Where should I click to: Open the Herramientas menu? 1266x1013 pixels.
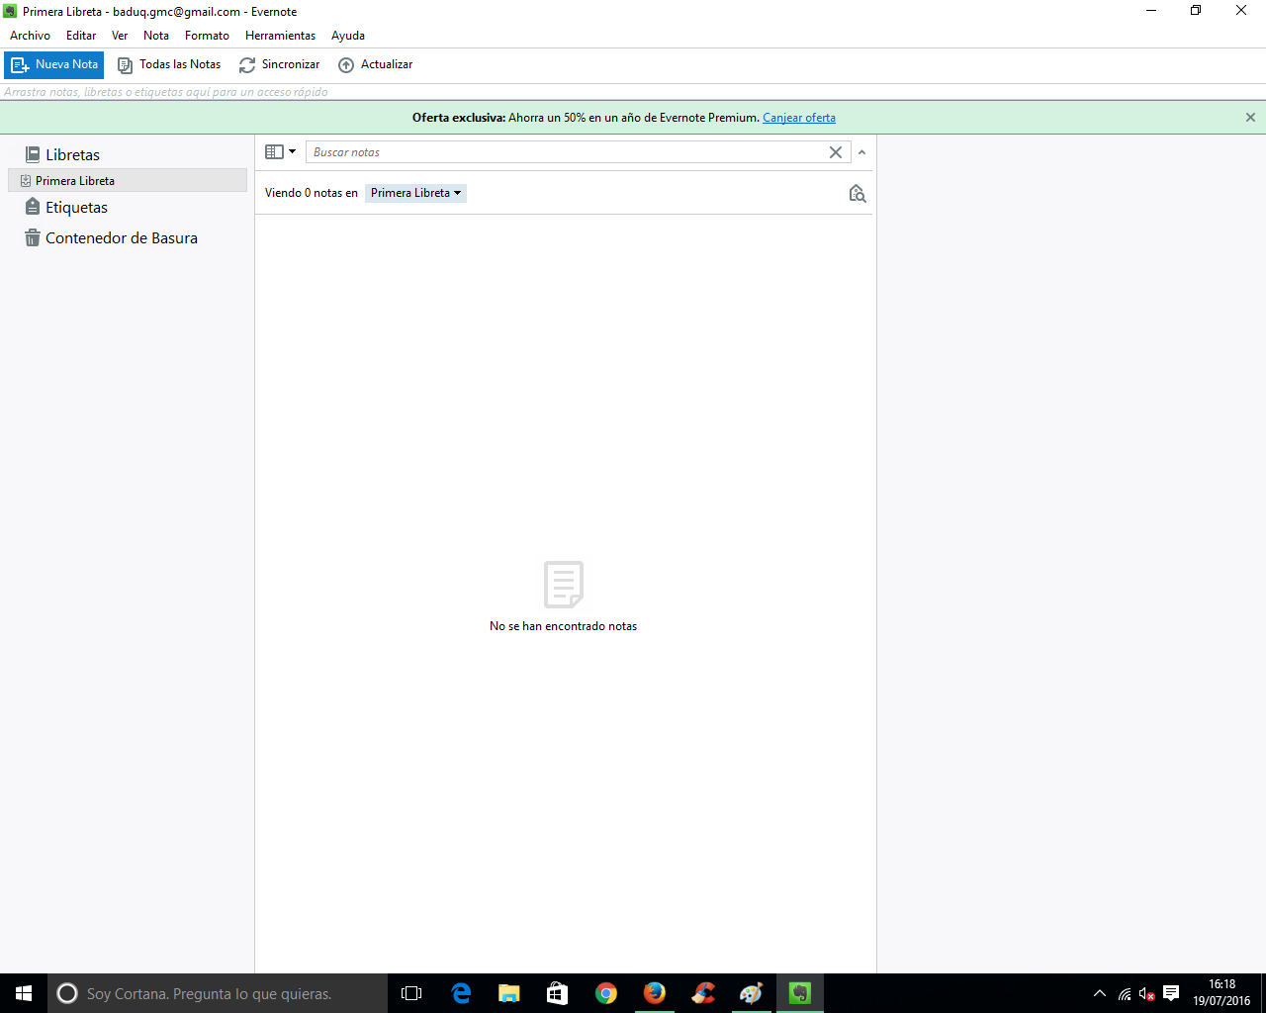pos(280,36)
